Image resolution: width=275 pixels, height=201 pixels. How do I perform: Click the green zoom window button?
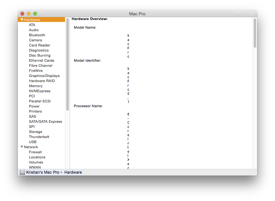[35, 14]
